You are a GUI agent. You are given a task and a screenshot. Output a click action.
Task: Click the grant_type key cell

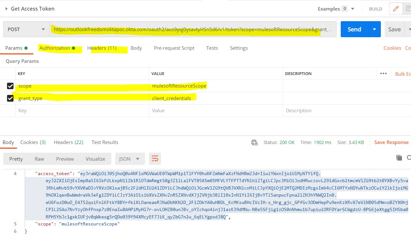(82, 98)
